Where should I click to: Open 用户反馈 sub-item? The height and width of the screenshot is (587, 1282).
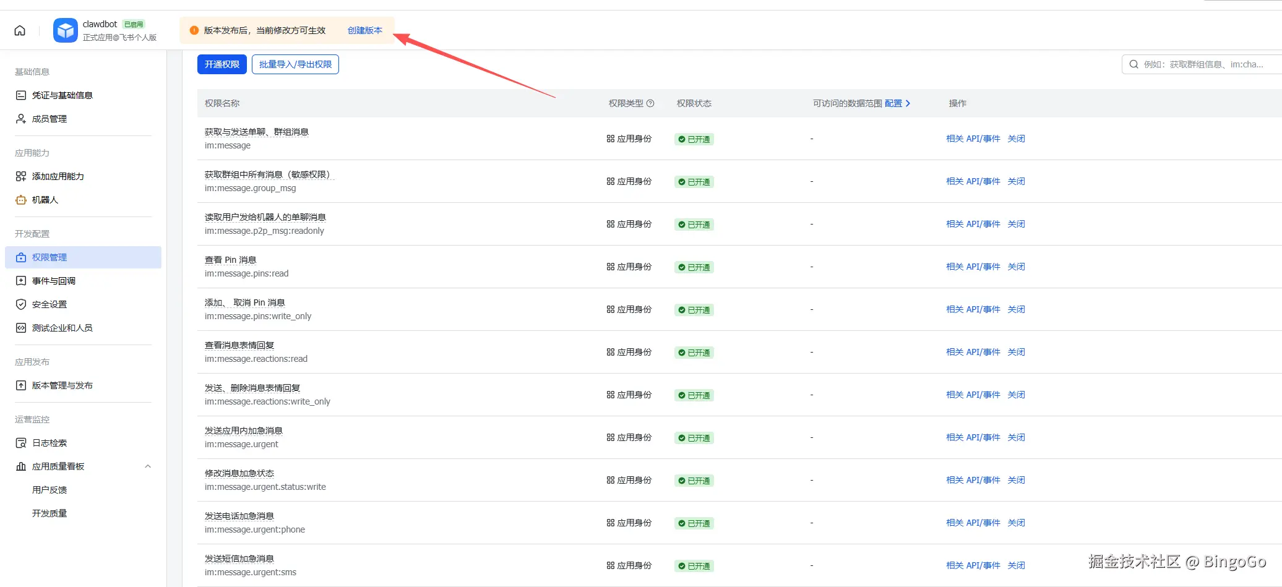[49, 490]
